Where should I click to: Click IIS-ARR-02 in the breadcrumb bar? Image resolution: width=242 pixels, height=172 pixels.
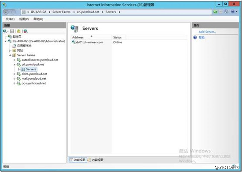pos(38,12)
